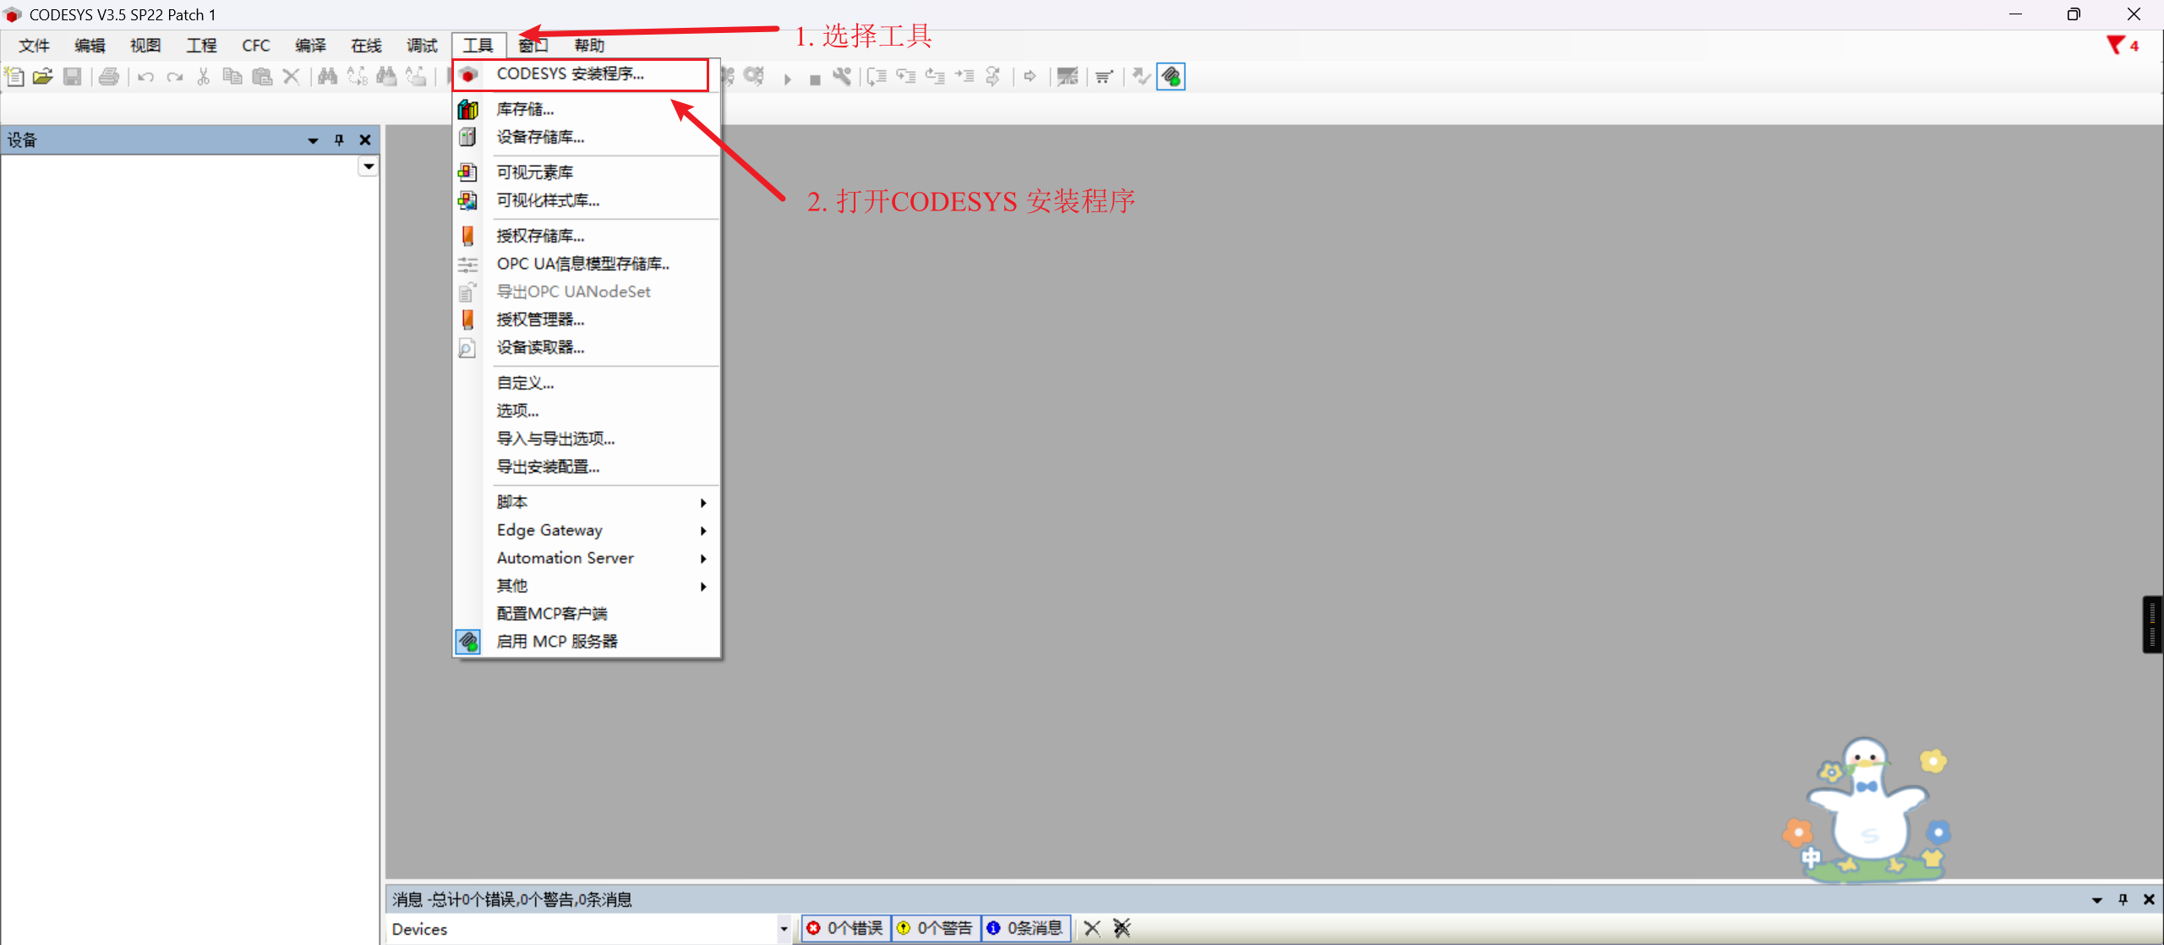Open the 设备 panel position dropdown arrow
Image resolution: width=2164 pixels, height=945 pixels.
[313, 140]
